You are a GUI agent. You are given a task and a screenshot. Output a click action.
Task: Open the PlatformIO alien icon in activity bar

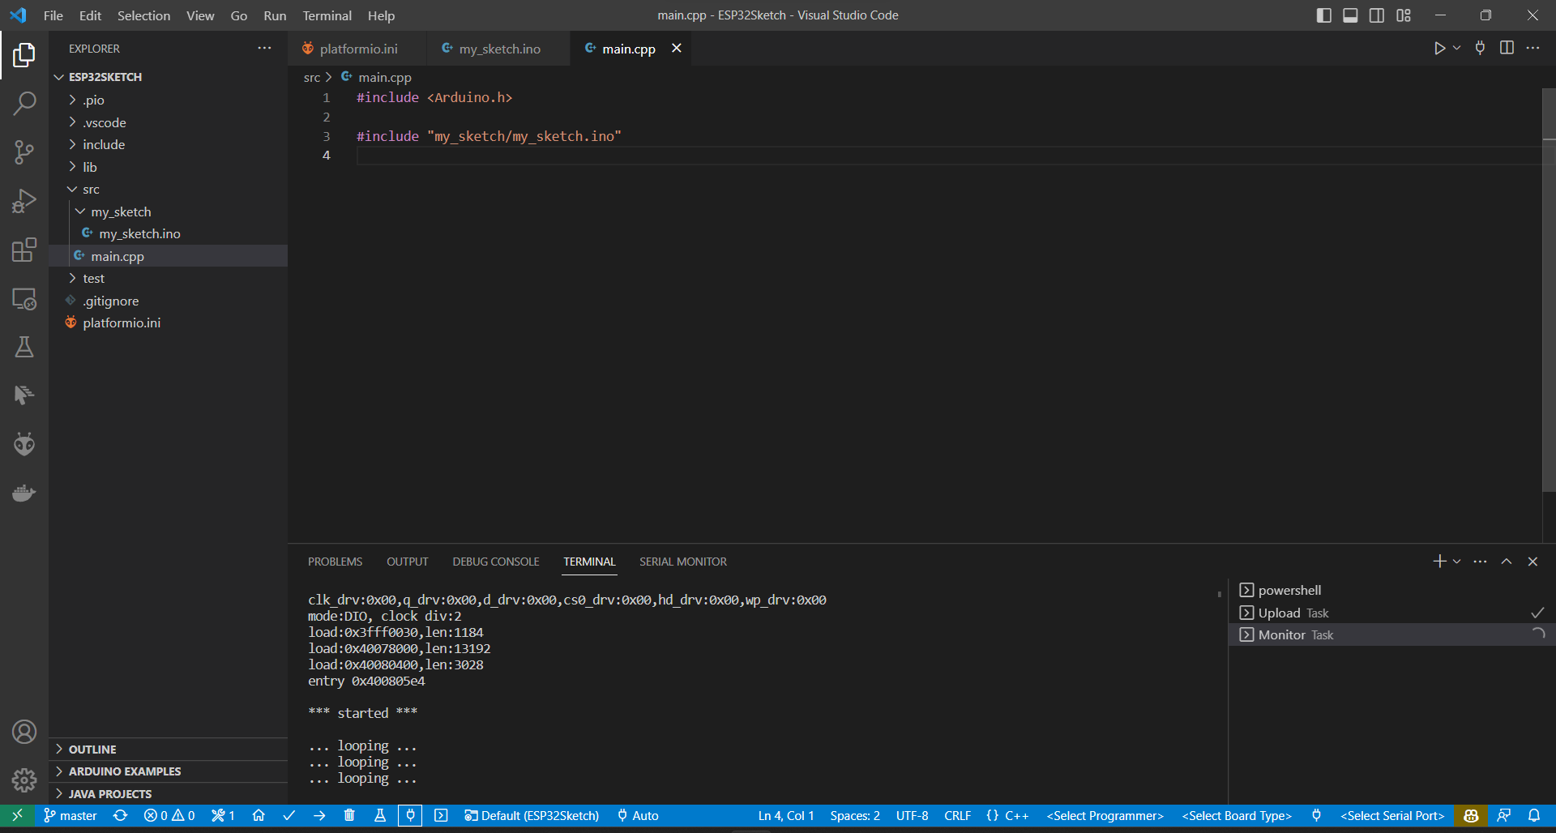24,444
